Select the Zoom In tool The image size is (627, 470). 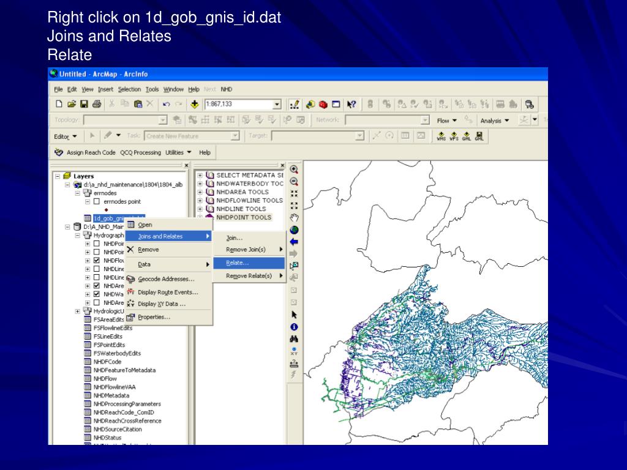[x=294, y=170]
